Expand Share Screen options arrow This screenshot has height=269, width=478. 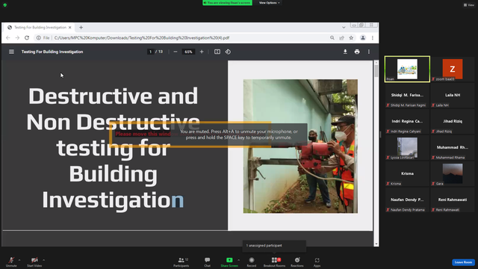tap(239, 260)
